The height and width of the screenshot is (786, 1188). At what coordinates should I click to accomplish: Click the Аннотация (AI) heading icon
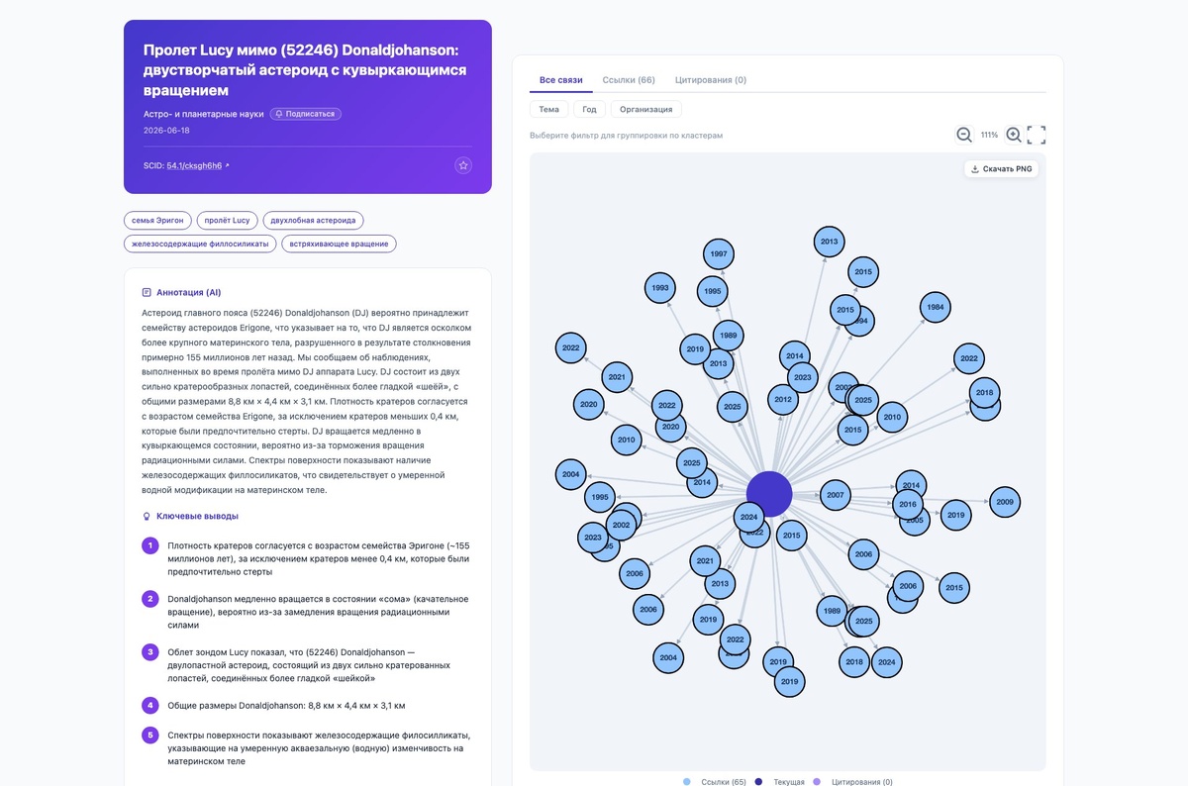tap(147, 293)
